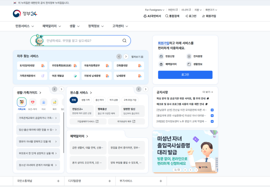Open the 행복출산 service card
The image size is (270, 187).
107,111
